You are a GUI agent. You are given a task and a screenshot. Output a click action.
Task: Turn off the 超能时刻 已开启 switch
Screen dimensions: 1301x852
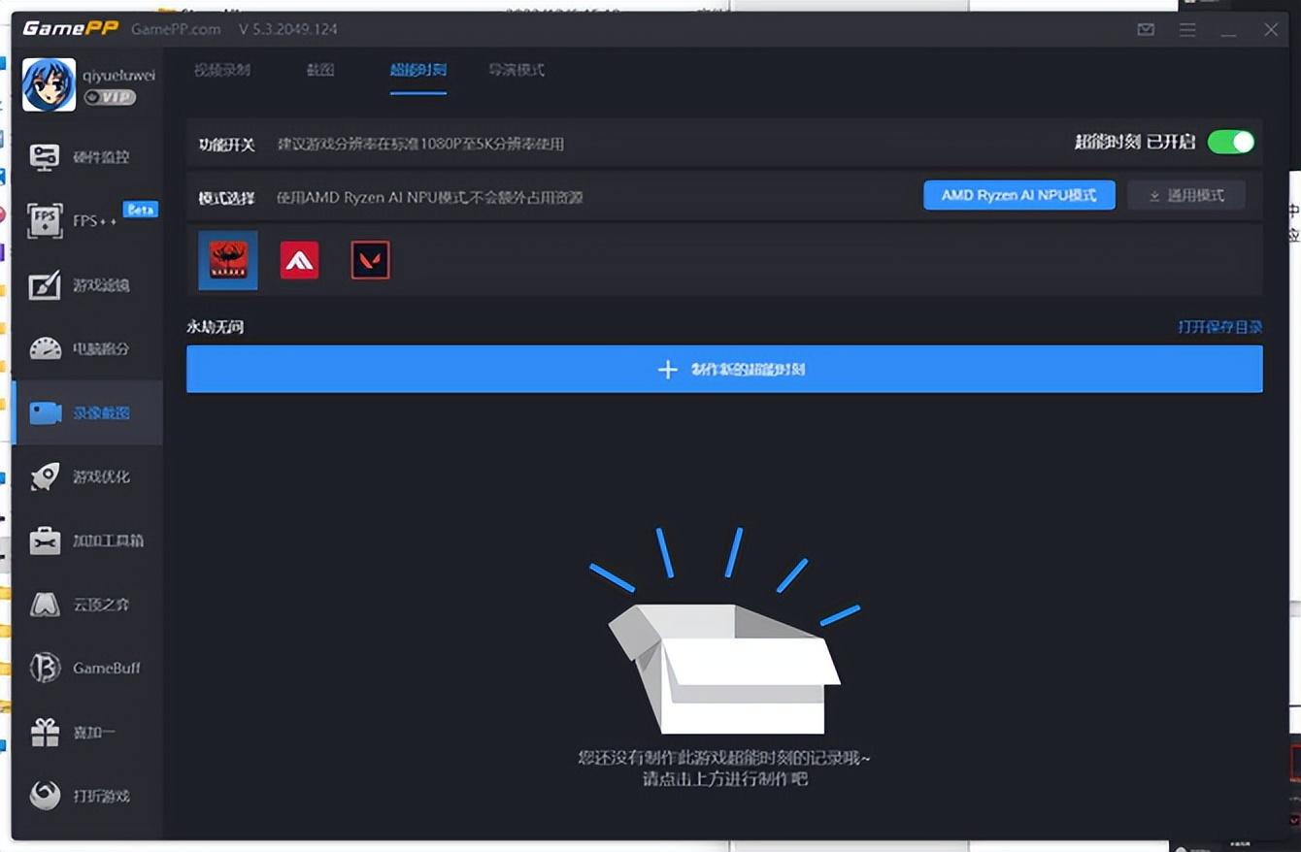click(1231, 142)
